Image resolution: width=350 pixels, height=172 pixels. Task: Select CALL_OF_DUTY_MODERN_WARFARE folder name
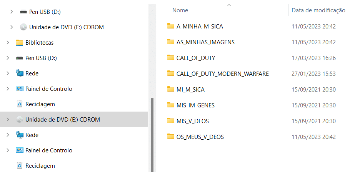223,73
